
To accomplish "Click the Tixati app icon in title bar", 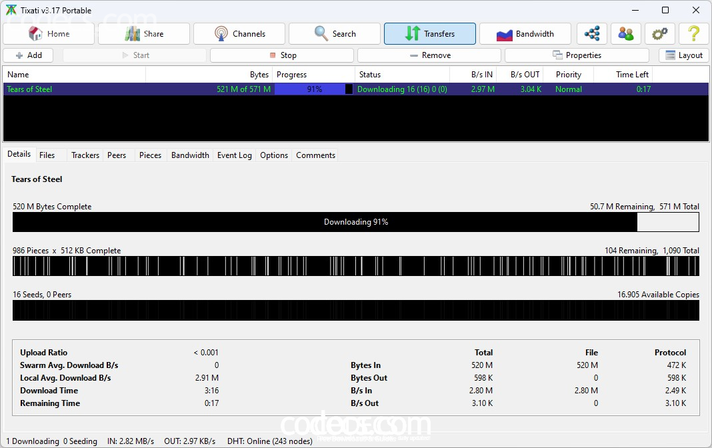I will (11, 10).
